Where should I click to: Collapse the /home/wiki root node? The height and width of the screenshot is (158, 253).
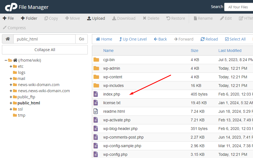6,60
